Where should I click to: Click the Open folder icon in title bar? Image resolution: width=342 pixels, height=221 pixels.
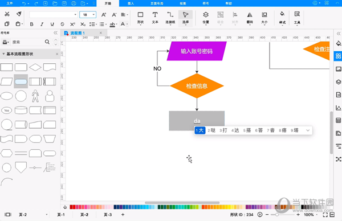click(x=55, y=3)
